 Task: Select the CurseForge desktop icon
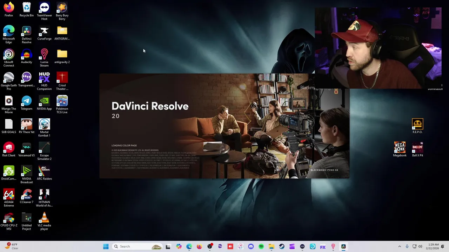(44, 33)
